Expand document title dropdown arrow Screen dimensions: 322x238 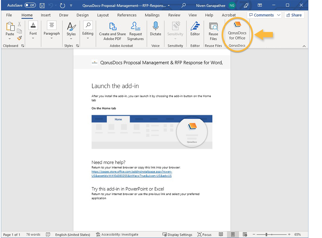(169, 6)
